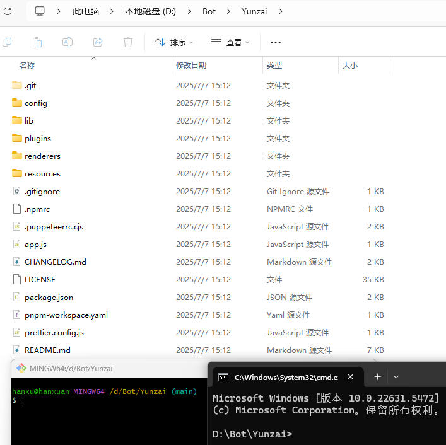This screenshot has height=445, width=446.
Task: Open the 排序 sort dropdown
Action: pos(174,42)
